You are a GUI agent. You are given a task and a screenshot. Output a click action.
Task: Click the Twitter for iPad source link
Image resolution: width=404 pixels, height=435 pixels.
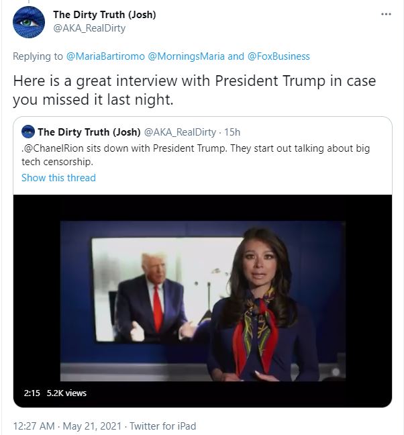[x=163, y=426]
